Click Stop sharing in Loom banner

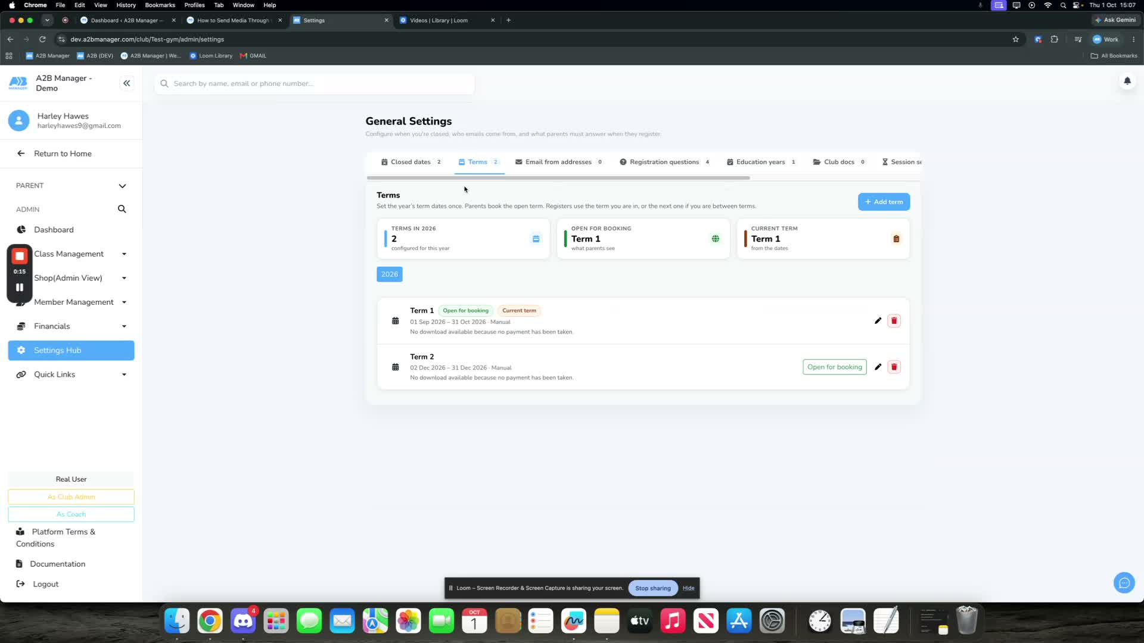pyautogui.click(x=652, y=588)
